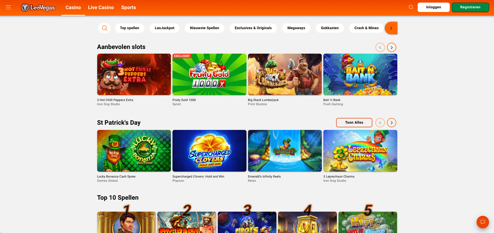Click the 'Emerald's Infinity Reels' title text
Viewport: 494px width, 233px height.
pyautogui.click(x=264, y=177)
